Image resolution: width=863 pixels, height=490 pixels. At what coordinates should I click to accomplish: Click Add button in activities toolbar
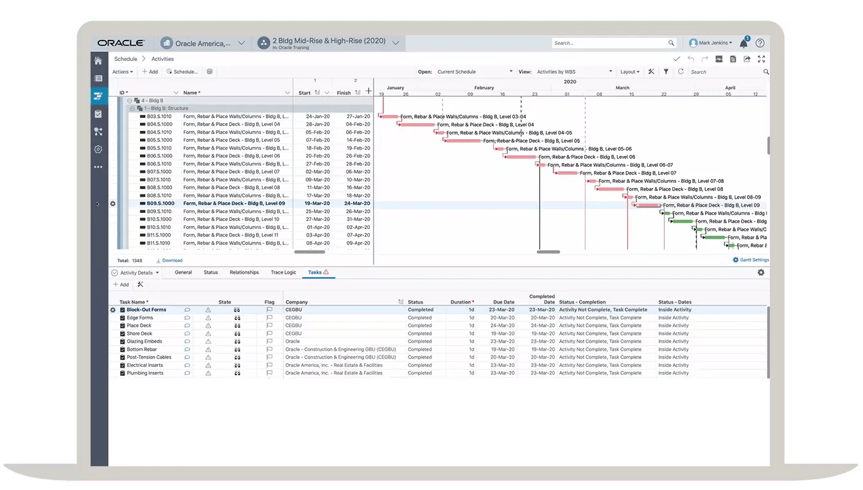pos(150,72)
